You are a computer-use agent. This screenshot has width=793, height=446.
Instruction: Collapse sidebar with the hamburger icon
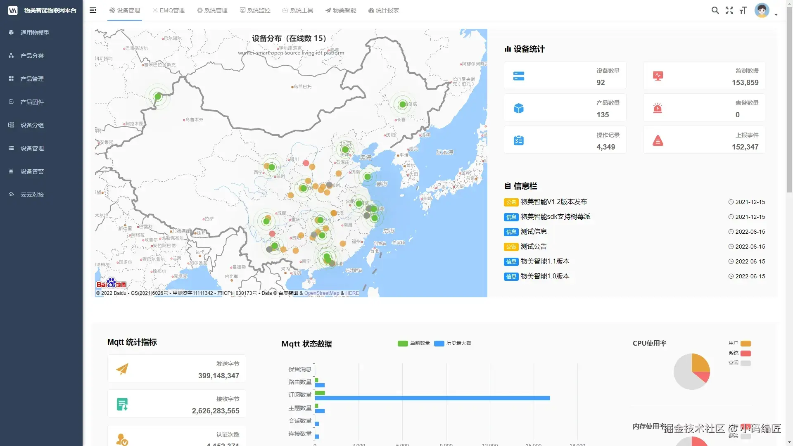(93, 10)
